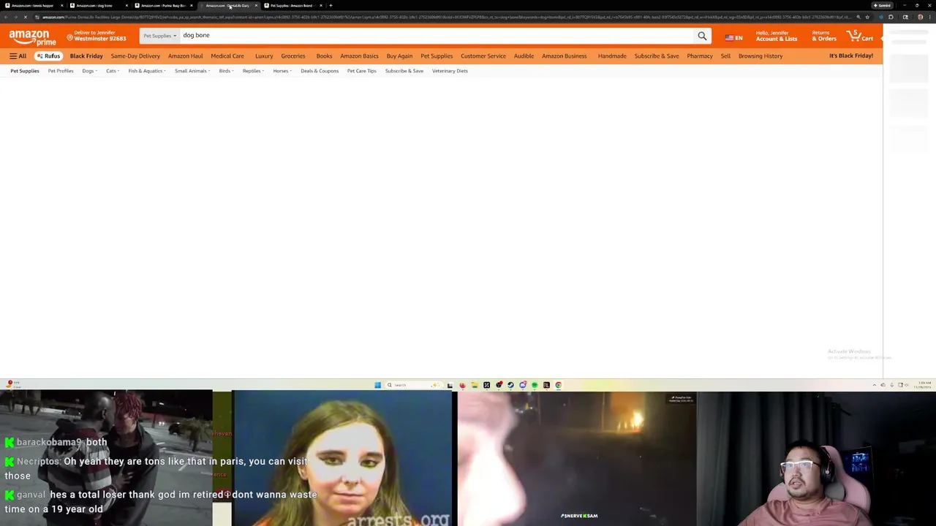Viewport: 936px width, 526px height.
Task: Expand the Fish & Aquatics submenu
Action: click(147, 71)
